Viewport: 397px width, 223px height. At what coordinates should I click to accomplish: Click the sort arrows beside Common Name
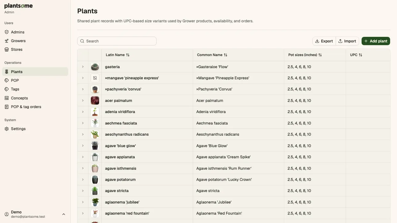225,55
